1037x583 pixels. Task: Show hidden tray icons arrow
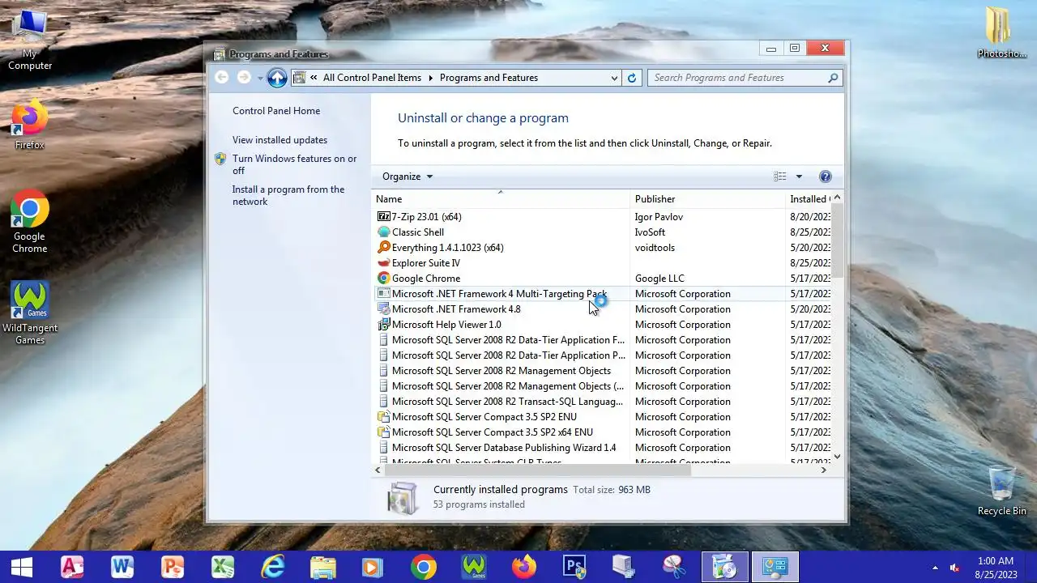coord(935,568)
